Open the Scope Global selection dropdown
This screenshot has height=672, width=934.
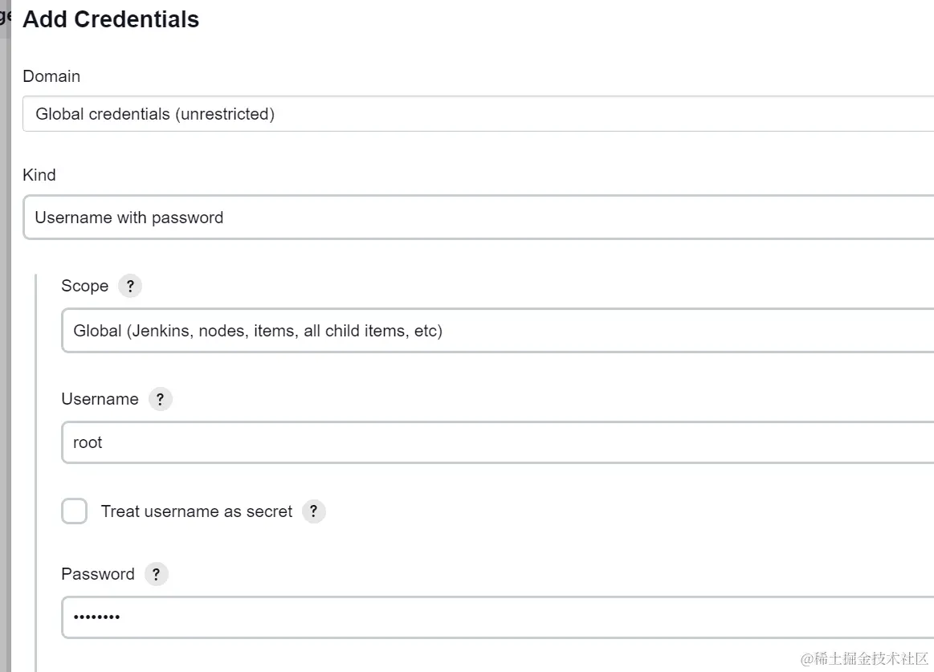click(497, 331)
